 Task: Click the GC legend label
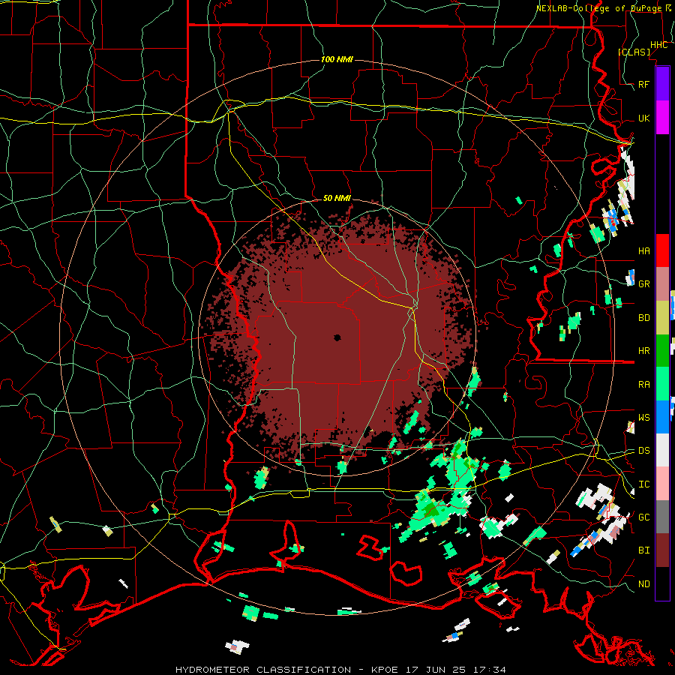644,517
